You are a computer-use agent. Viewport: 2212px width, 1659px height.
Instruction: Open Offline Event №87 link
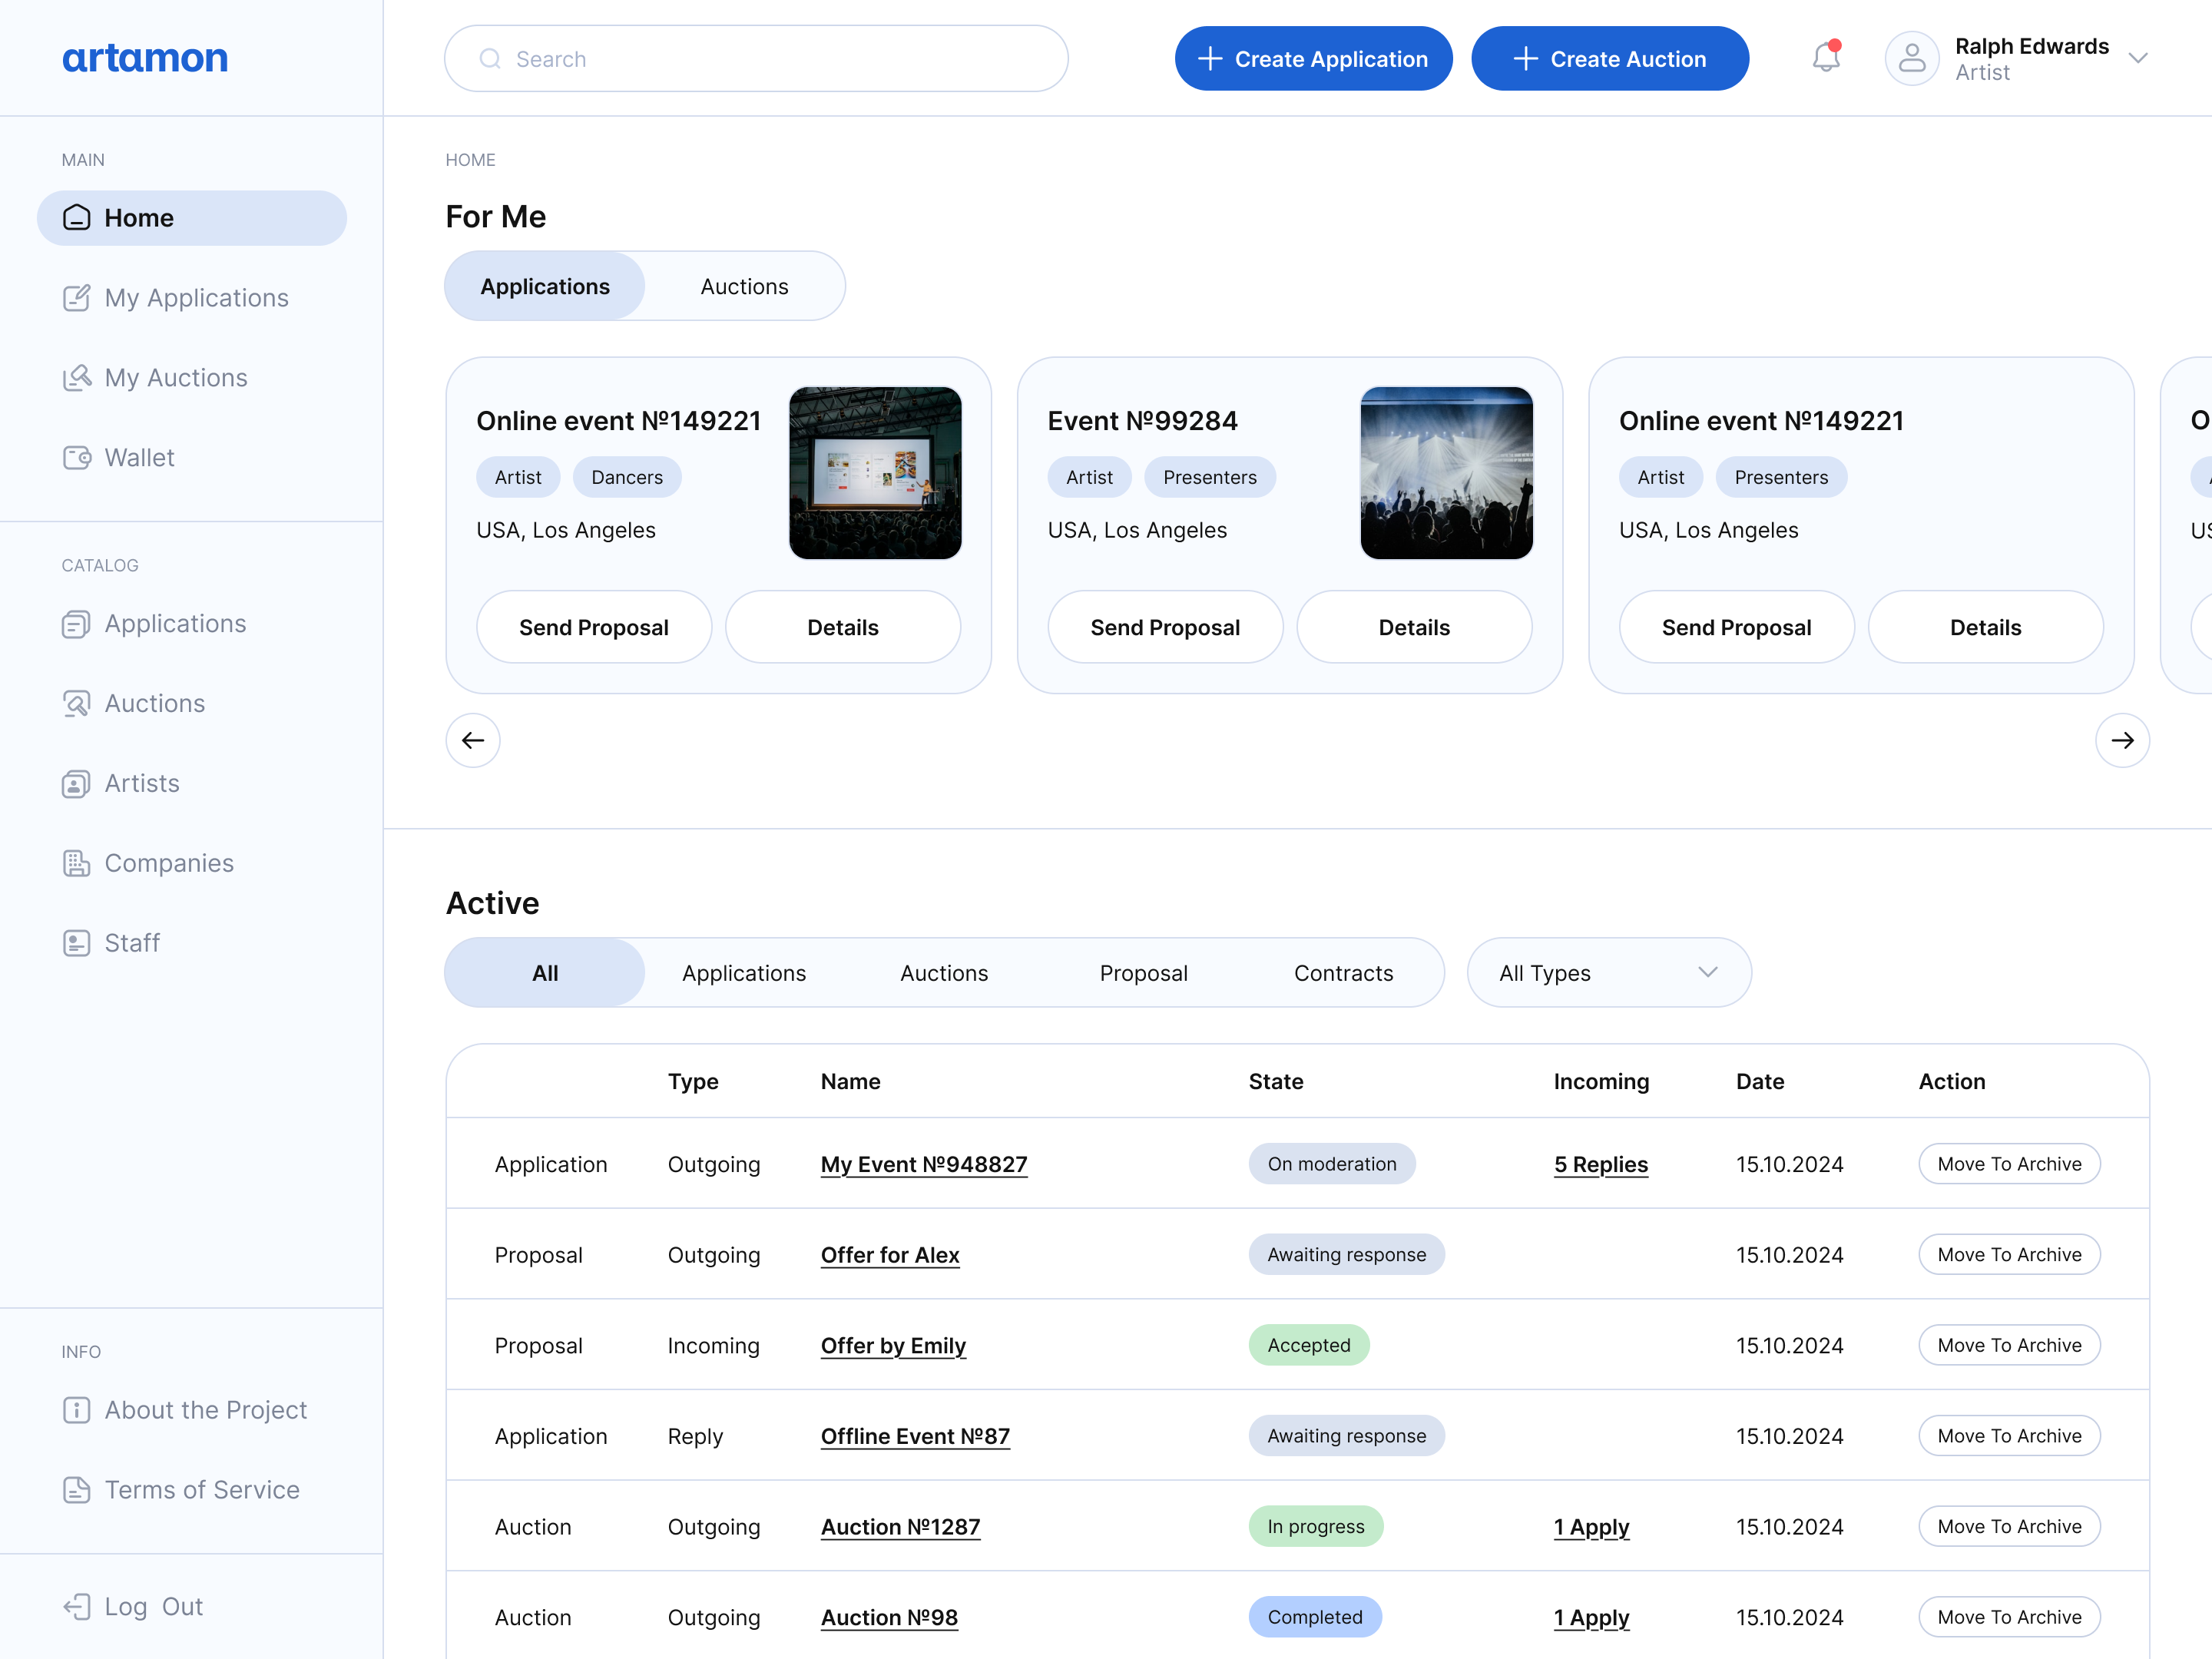point(915,1436)
